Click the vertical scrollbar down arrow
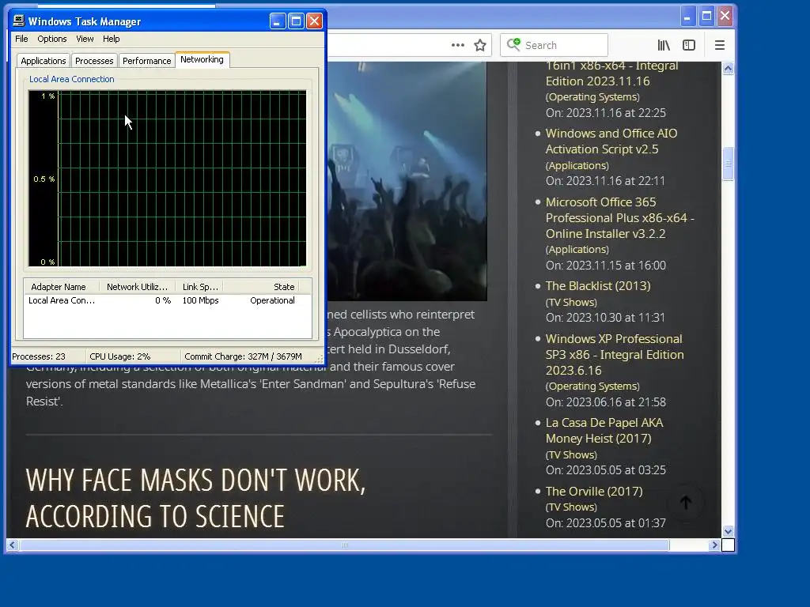 pyautogui.click(x=728, y=531)
